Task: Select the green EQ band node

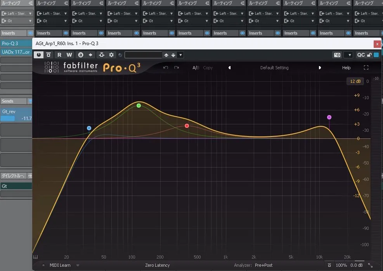Action: (x=139, y=106)
